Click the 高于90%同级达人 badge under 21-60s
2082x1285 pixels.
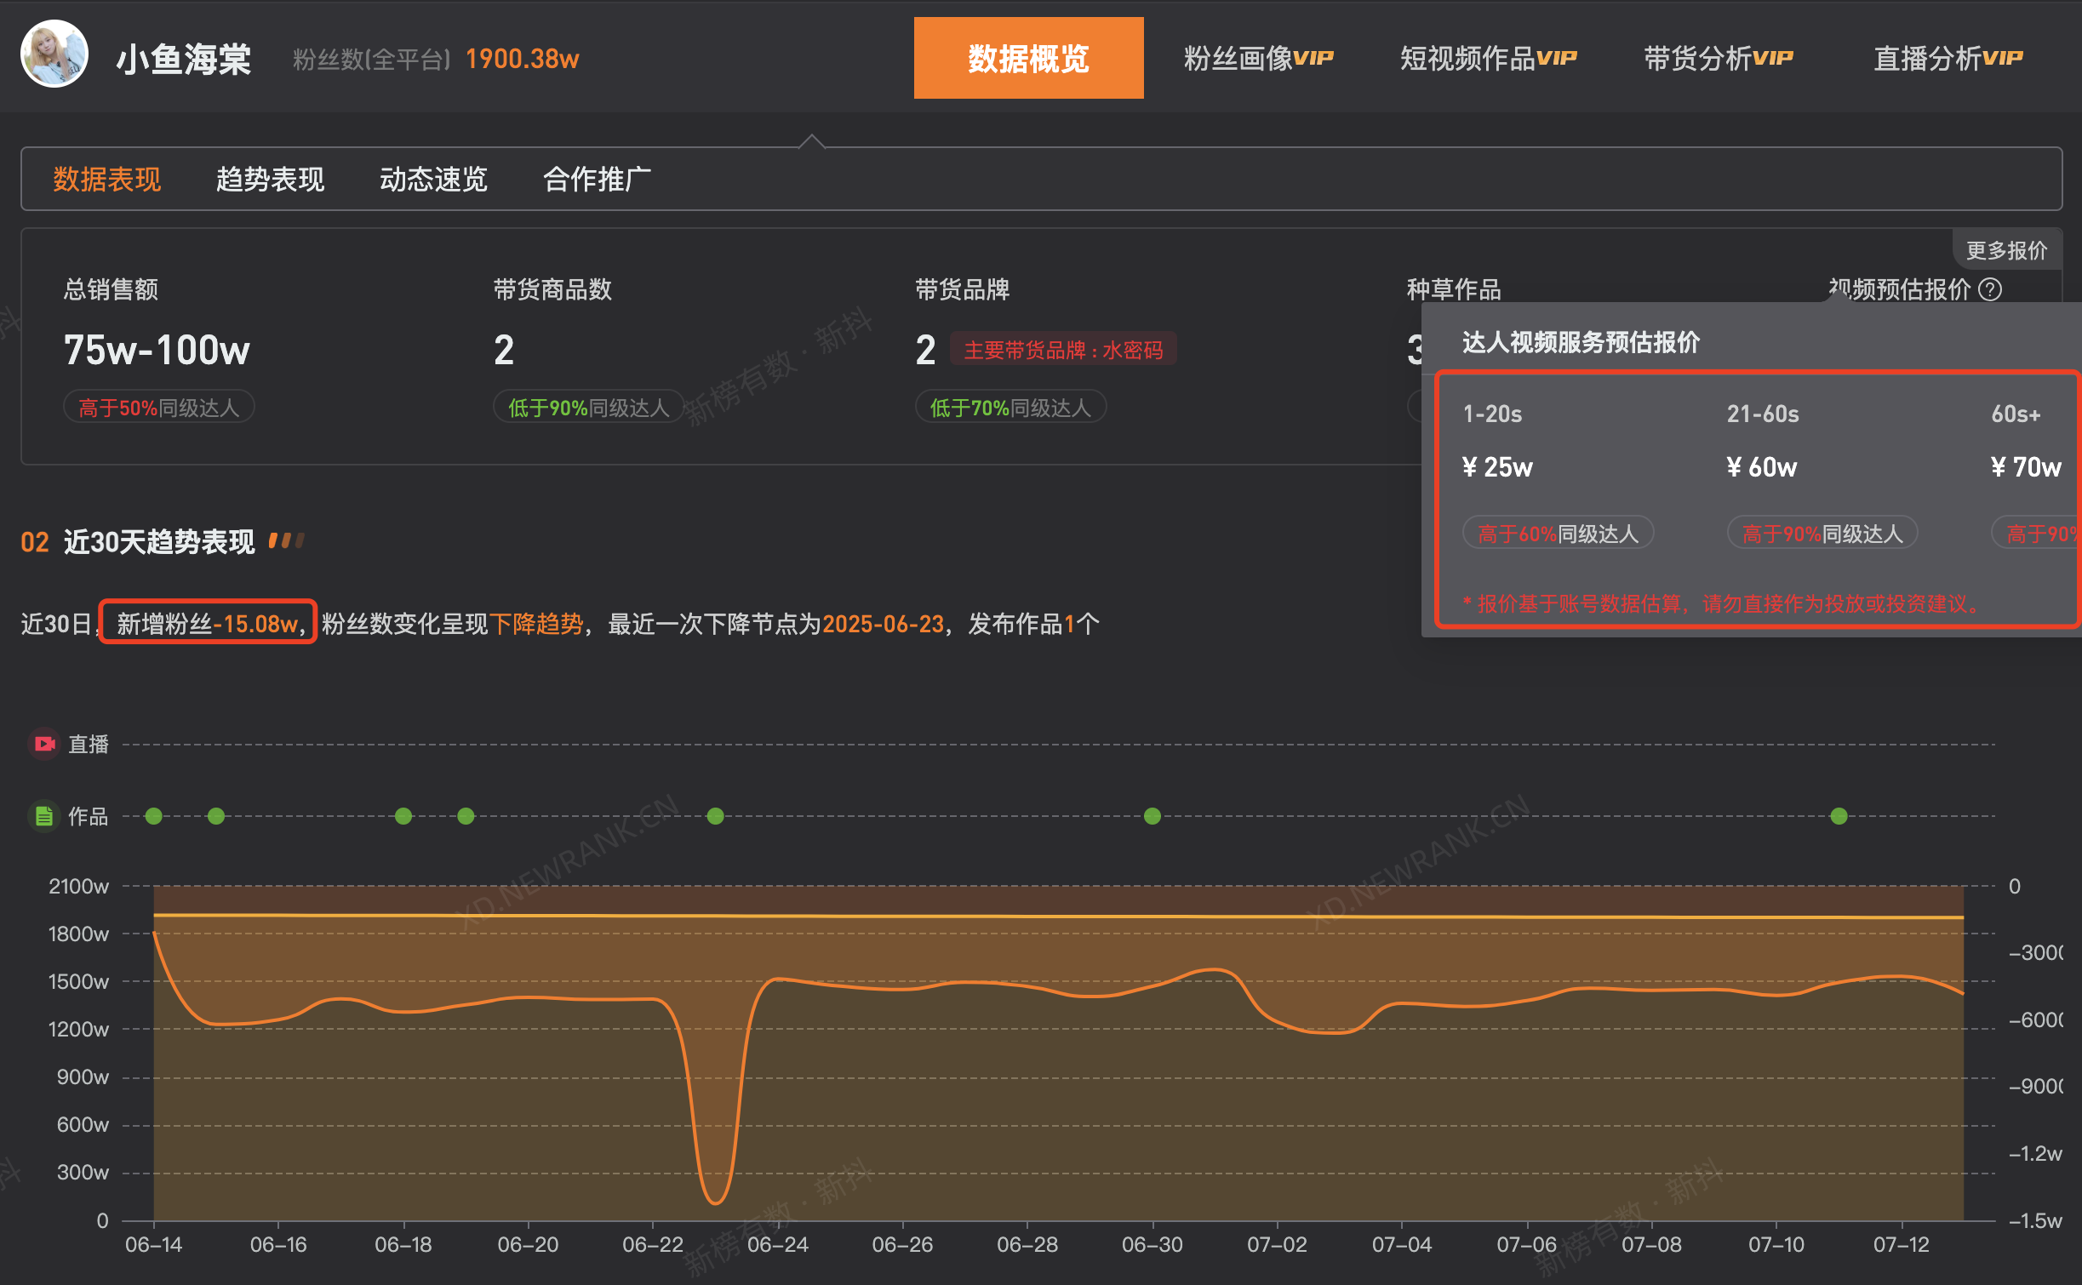click(x=1822, y=534)
